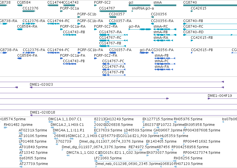Click transcript PGRP-SC1b-RA

click(x=90, y=21)
